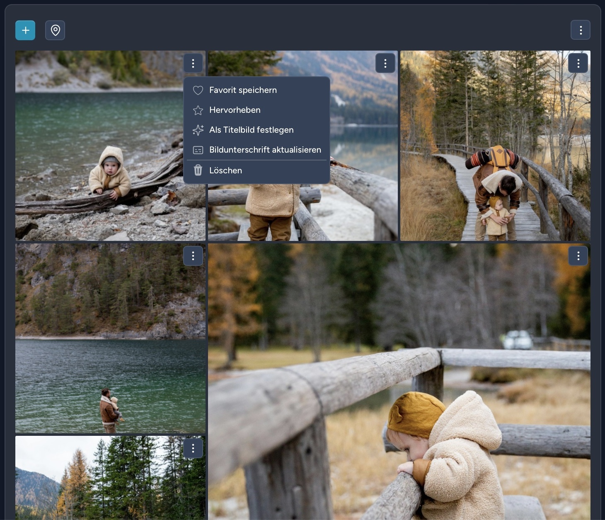Select Hervorheben in the menu

[235, 110]
